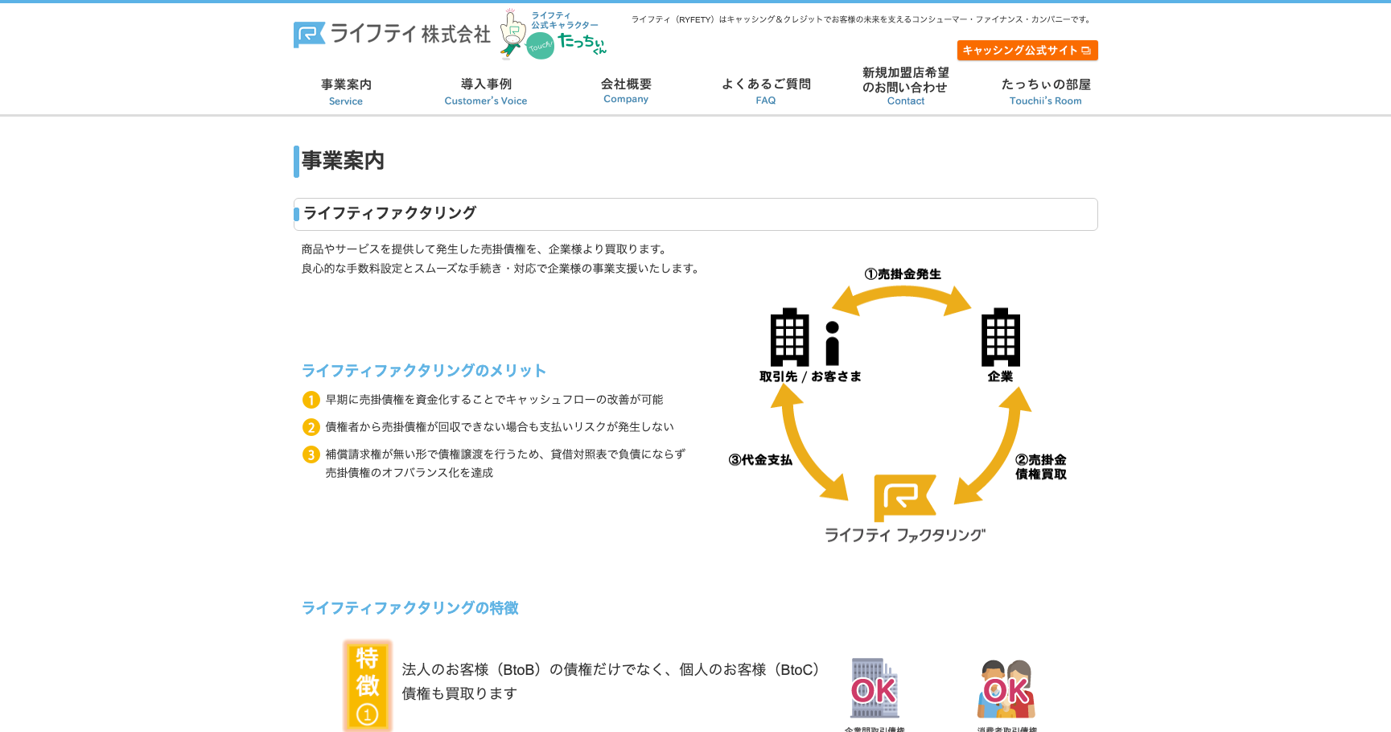This screenshot has height=732, width=1391.
Task: Click the ③代金支払 label
Action: 760,460
